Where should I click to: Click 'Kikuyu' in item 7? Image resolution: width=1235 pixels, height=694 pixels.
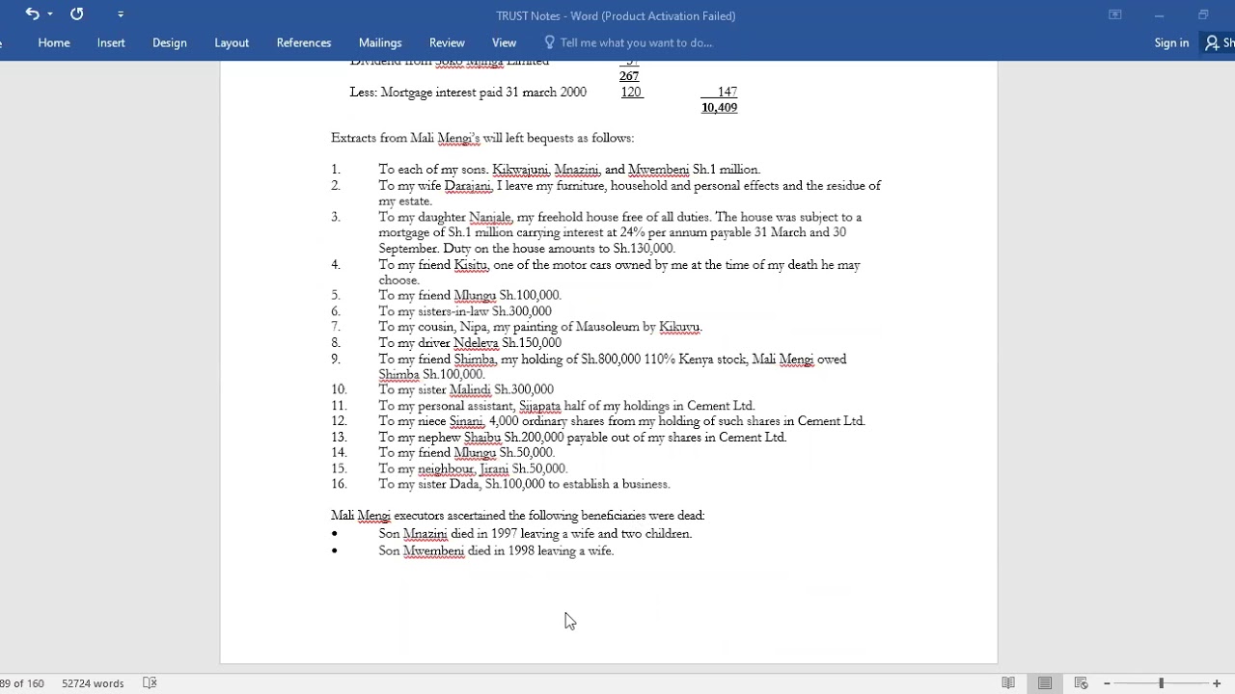[x=680, y=328]
